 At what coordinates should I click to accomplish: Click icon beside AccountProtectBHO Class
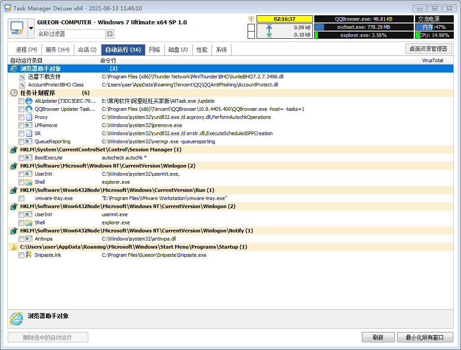pyautogui.click(x=23, y=85)
